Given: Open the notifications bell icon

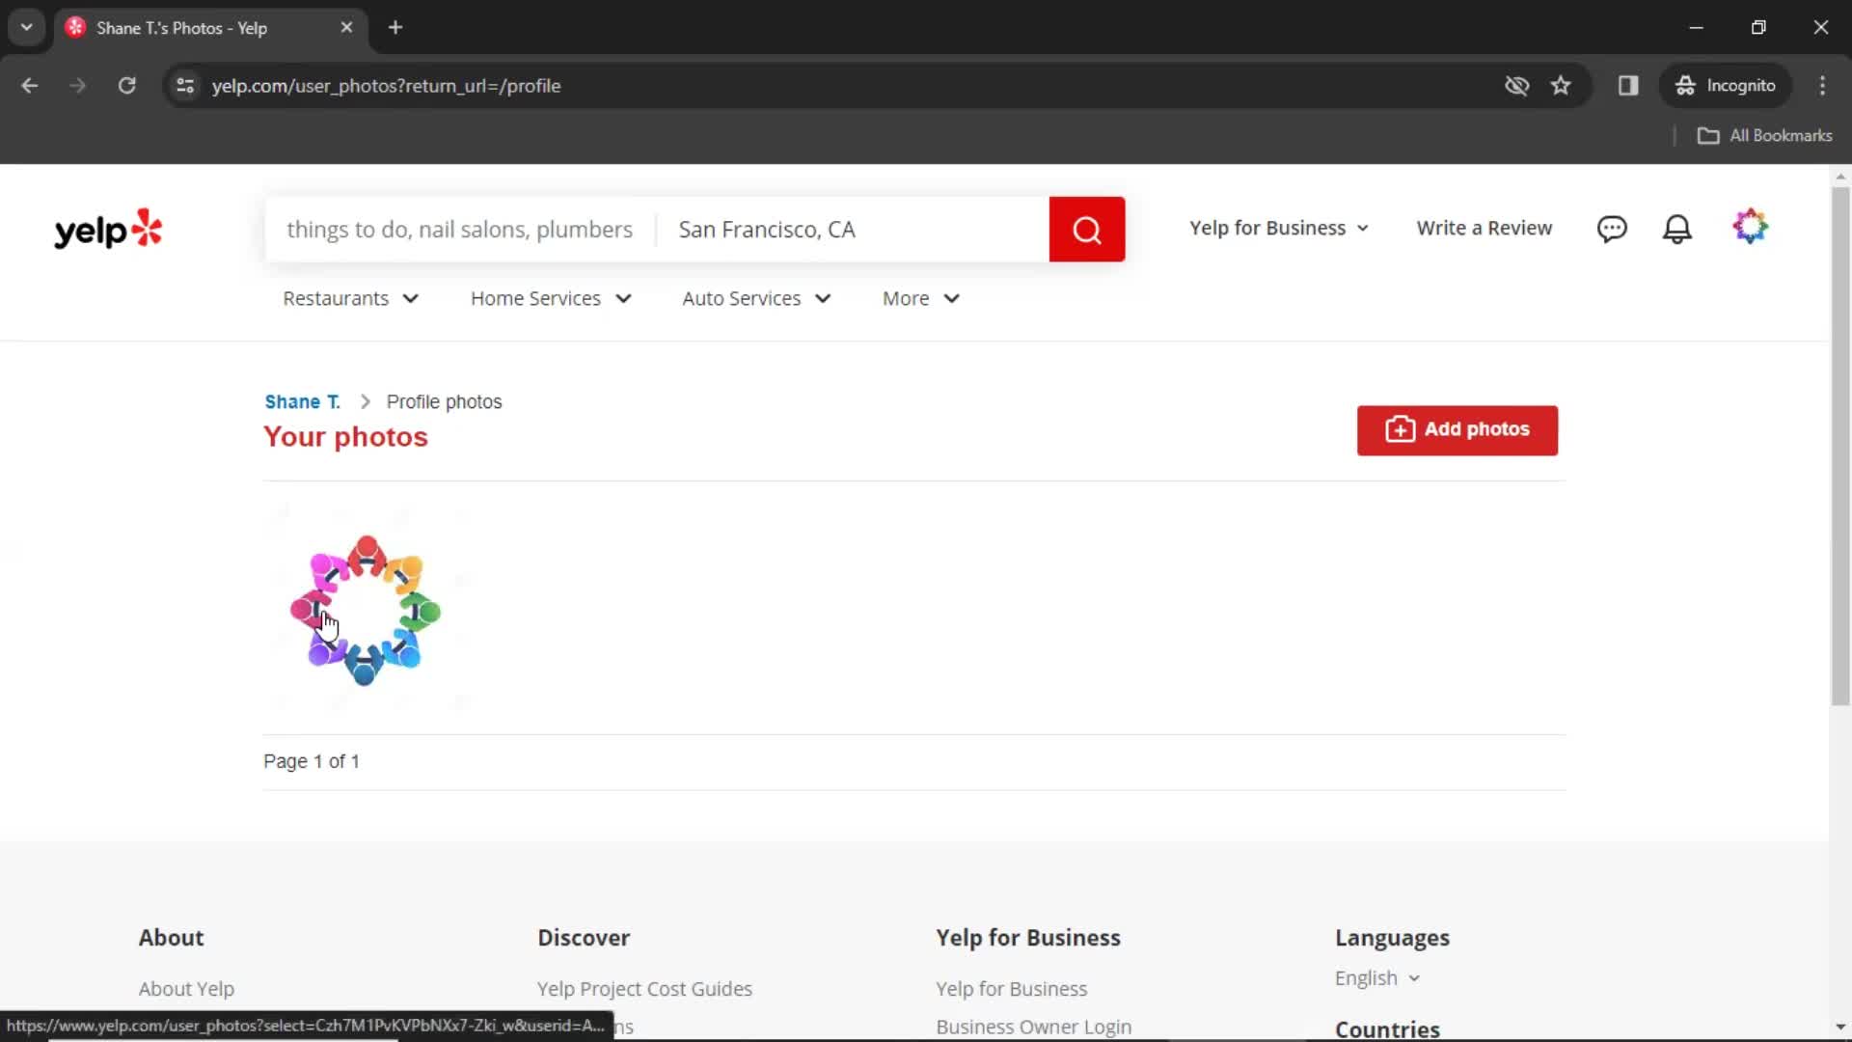Looking at the screenshot, I should click(x=1677, y=229).
